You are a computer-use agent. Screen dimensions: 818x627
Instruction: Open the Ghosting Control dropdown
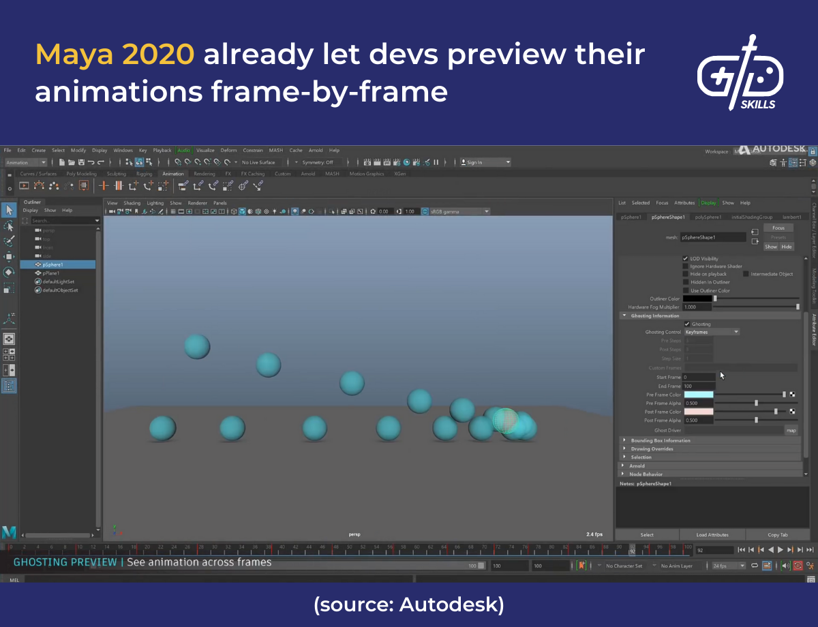[x=711, y=332]
